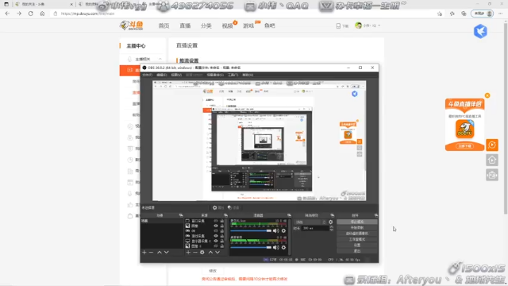Lock the 窗口采集 source

tap(222, 221)
